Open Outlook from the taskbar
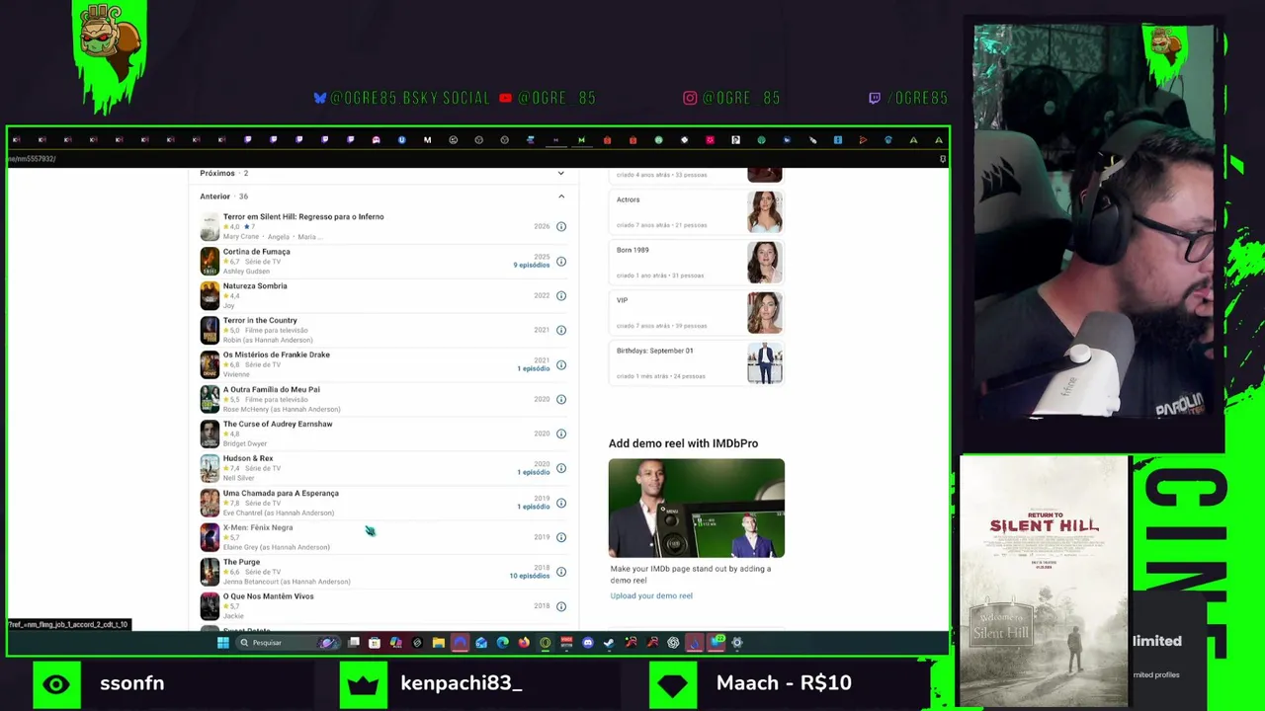Screen dimensions: 1265x711 [481, 643]
